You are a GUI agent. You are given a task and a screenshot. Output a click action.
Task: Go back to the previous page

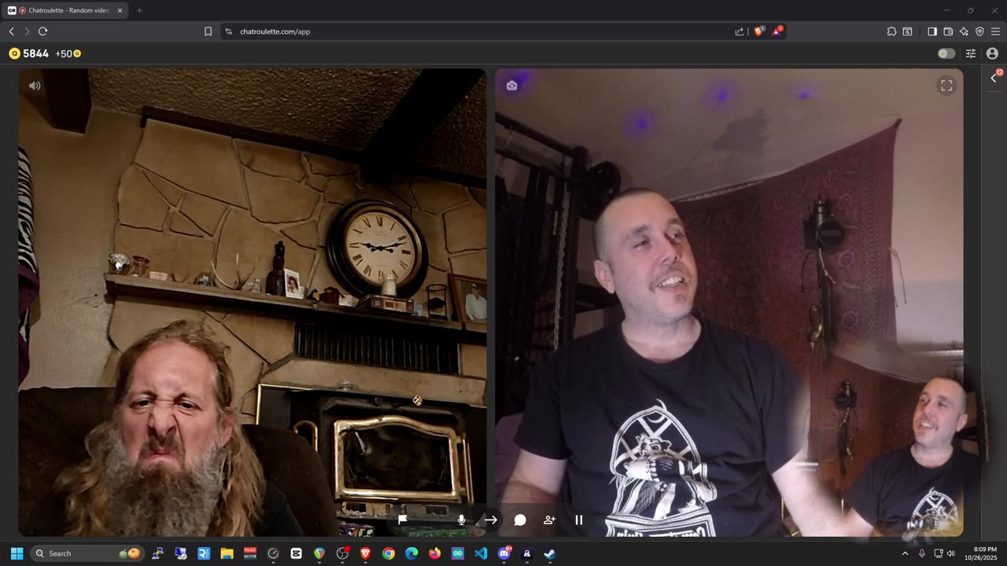[11, 31]
